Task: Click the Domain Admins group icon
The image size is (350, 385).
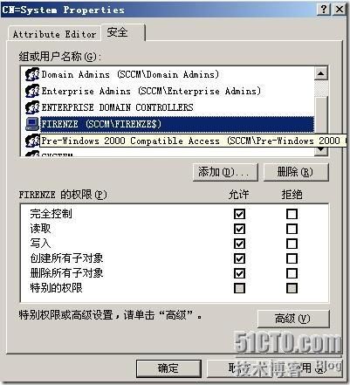Action: pos(32,74)
